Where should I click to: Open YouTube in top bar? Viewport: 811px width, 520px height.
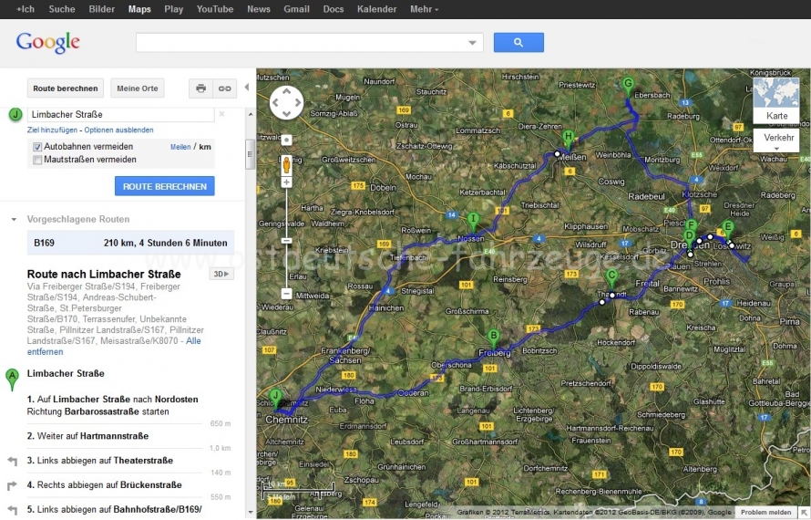(215, 9)
